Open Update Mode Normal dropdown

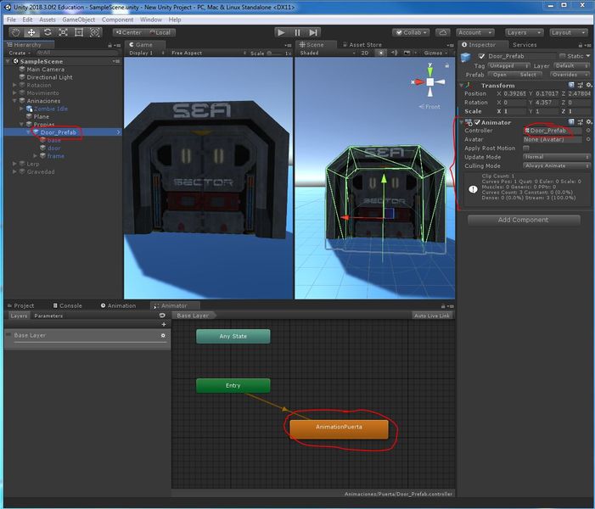pyautogui.click(x=557, y=157)
